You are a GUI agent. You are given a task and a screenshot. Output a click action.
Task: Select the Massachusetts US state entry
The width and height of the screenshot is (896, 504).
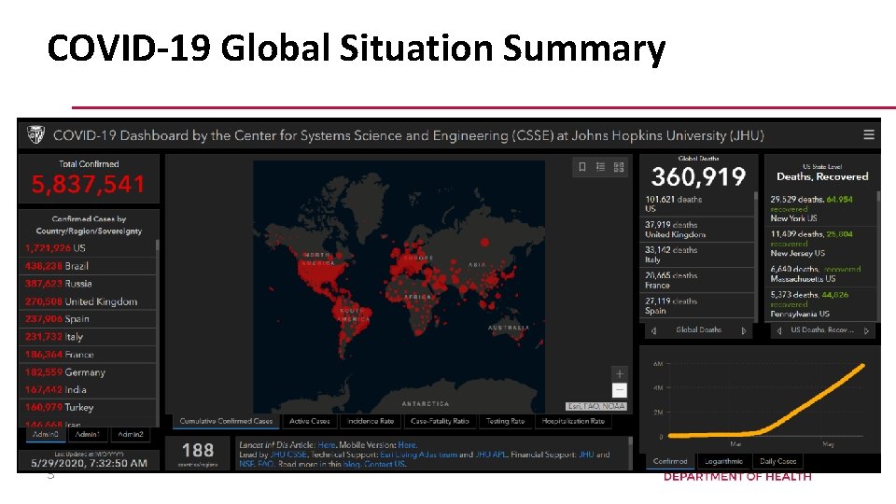point(820,273)
